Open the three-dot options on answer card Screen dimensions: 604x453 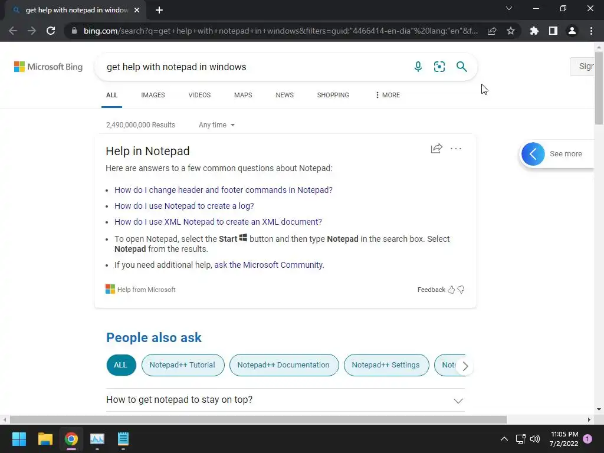click(x=456, y=148)
